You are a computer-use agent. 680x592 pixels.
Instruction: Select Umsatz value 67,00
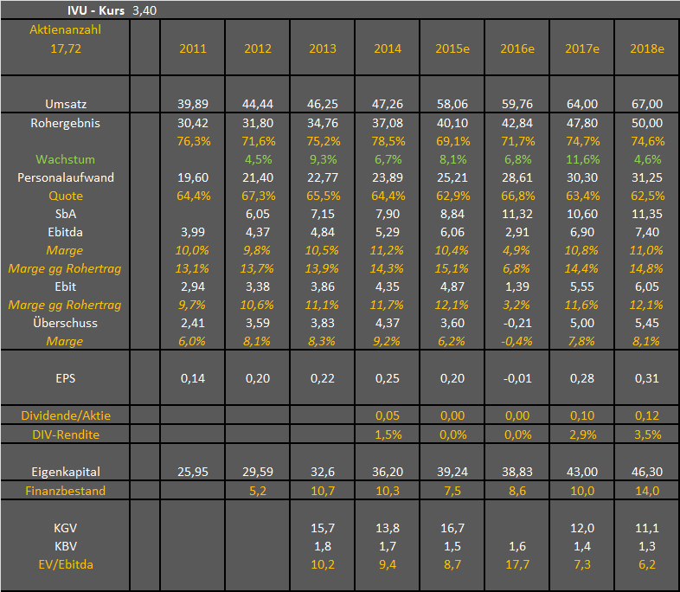(x=647, y=104)
